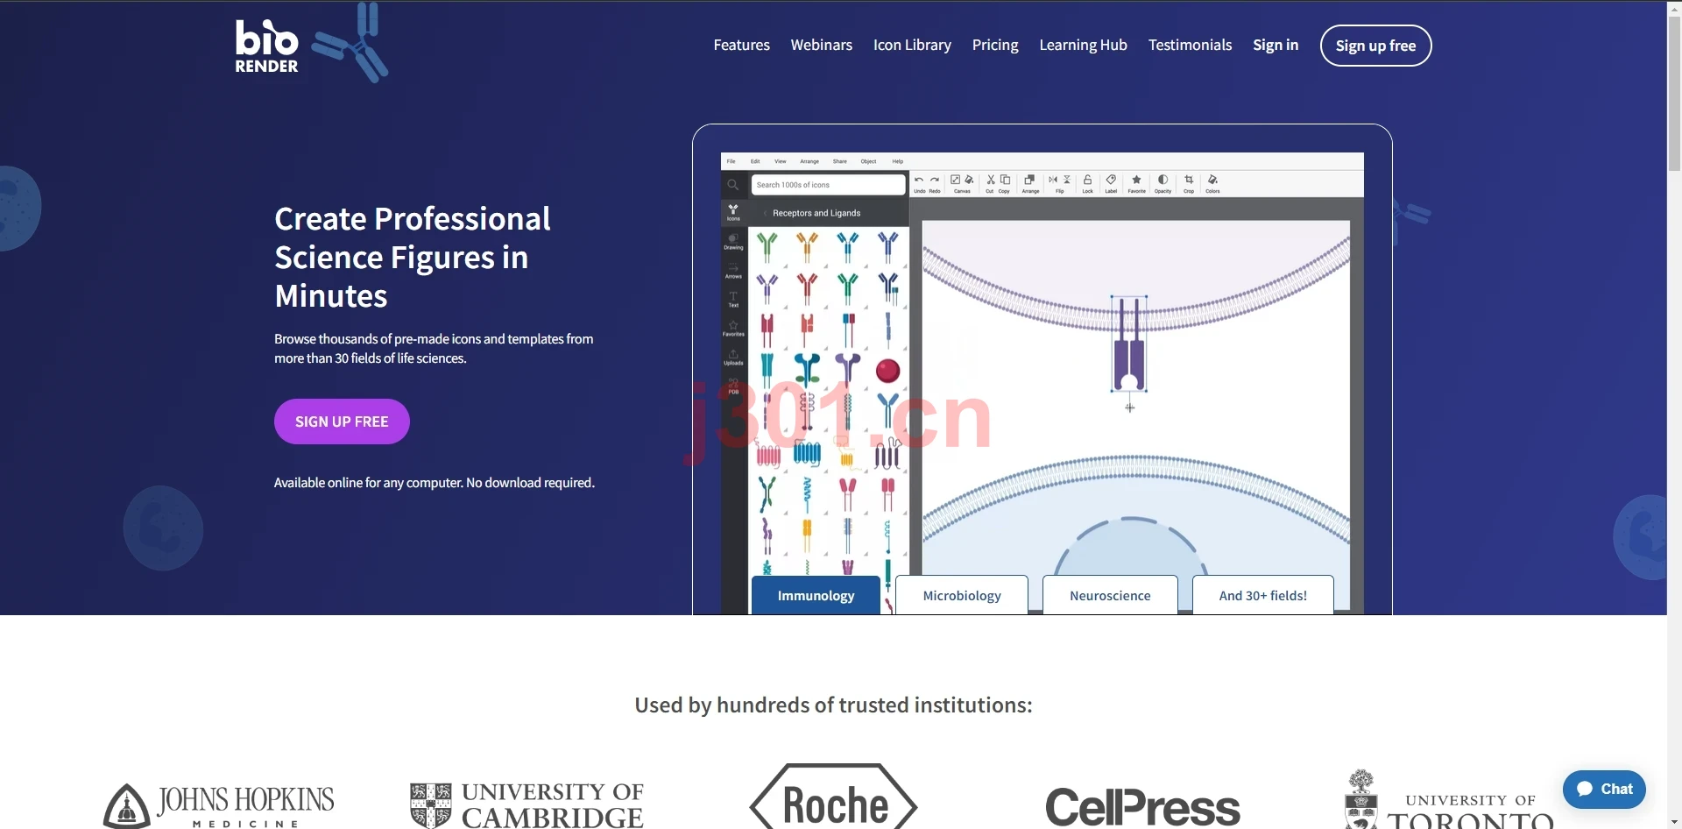Click the heading "Create Professional Science Figures in Minutes"
The image size is (1682, 829).
(413, 257)
